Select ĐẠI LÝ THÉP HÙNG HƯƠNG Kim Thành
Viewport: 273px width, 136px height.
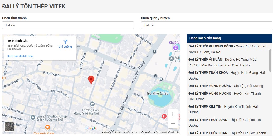pyautogui.click(x=225, y=96)
